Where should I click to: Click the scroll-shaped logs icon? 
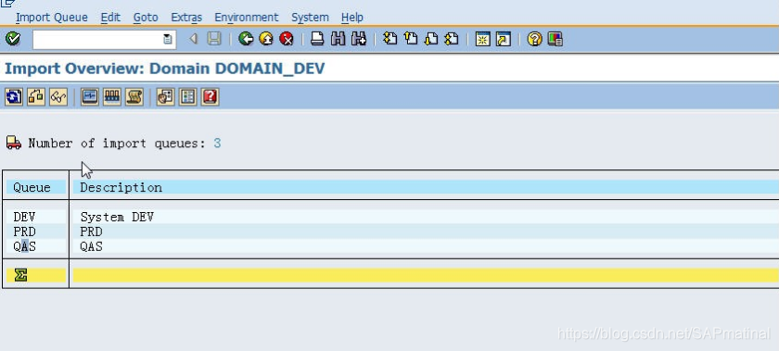pos(134,96)
